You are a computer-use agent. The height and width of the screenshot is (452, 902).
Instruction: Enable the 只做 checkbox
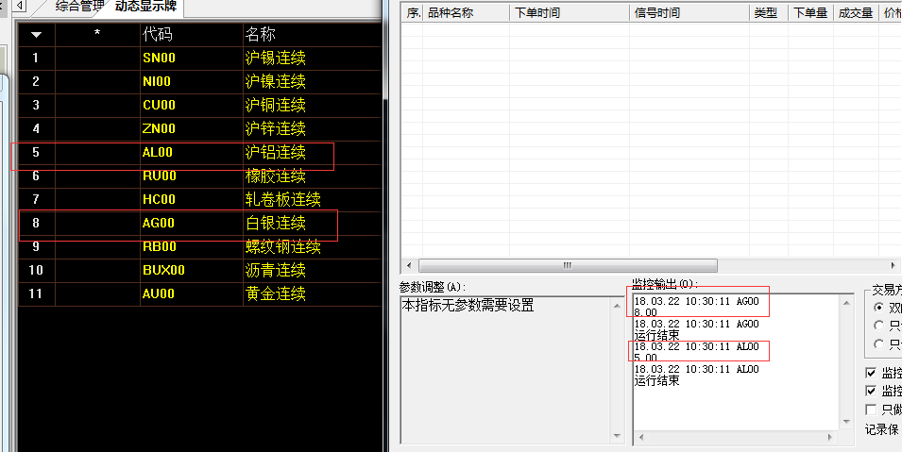871,410
